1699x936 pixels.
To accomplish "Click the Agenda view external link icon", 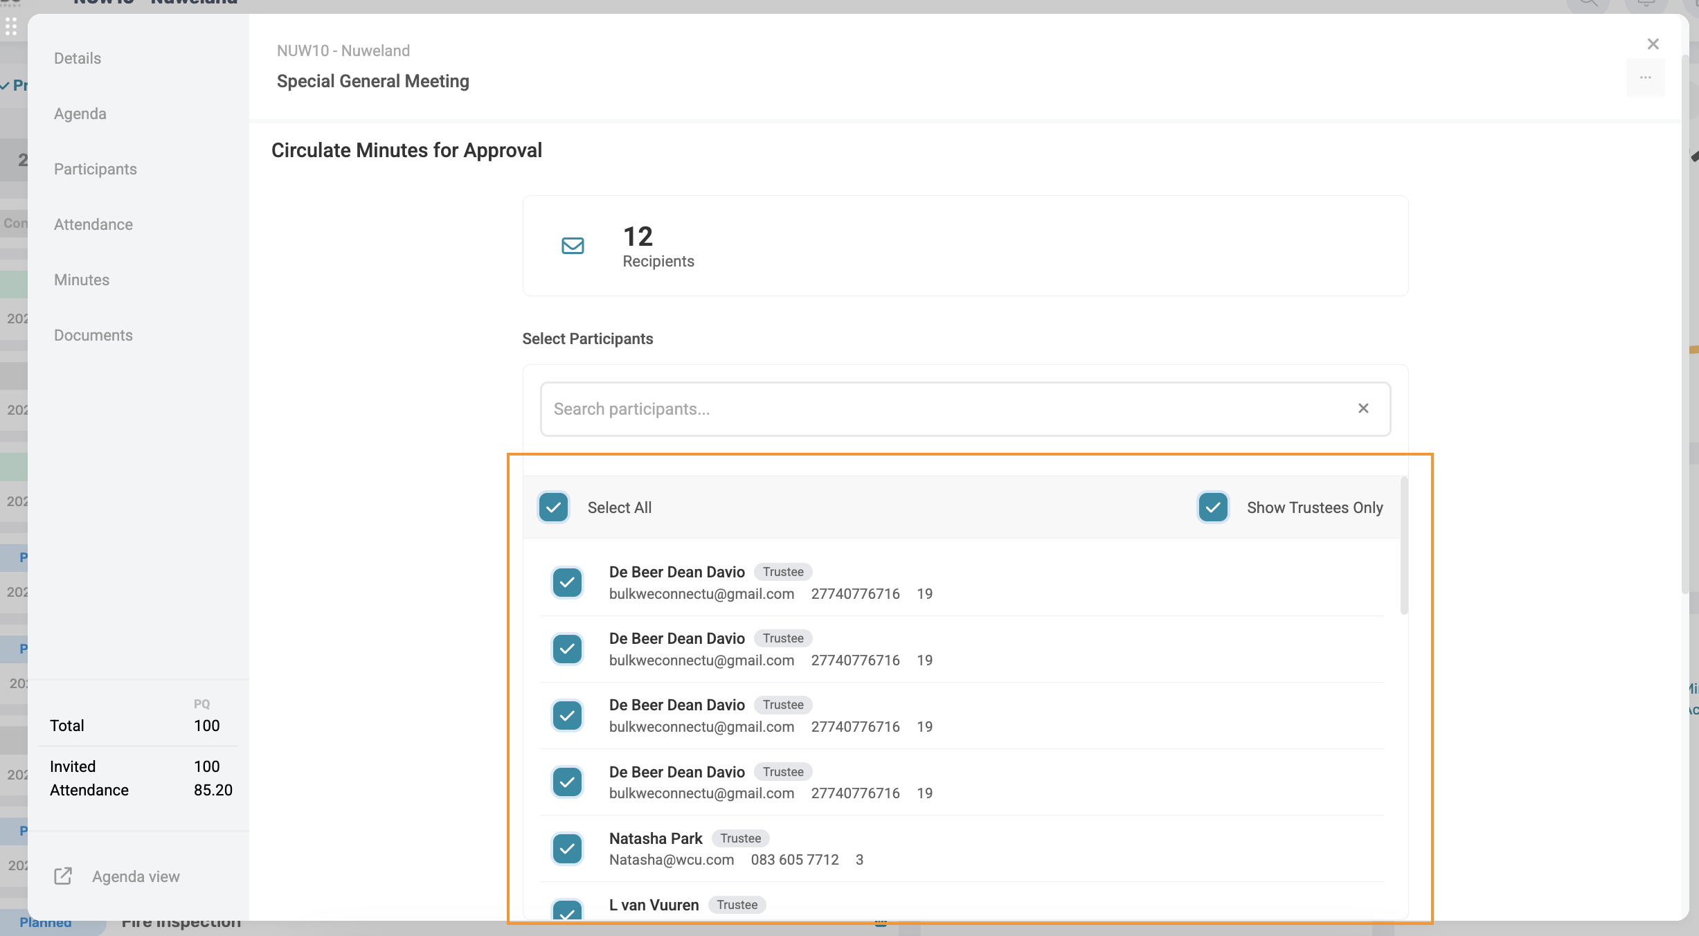I will click(63, 876).
